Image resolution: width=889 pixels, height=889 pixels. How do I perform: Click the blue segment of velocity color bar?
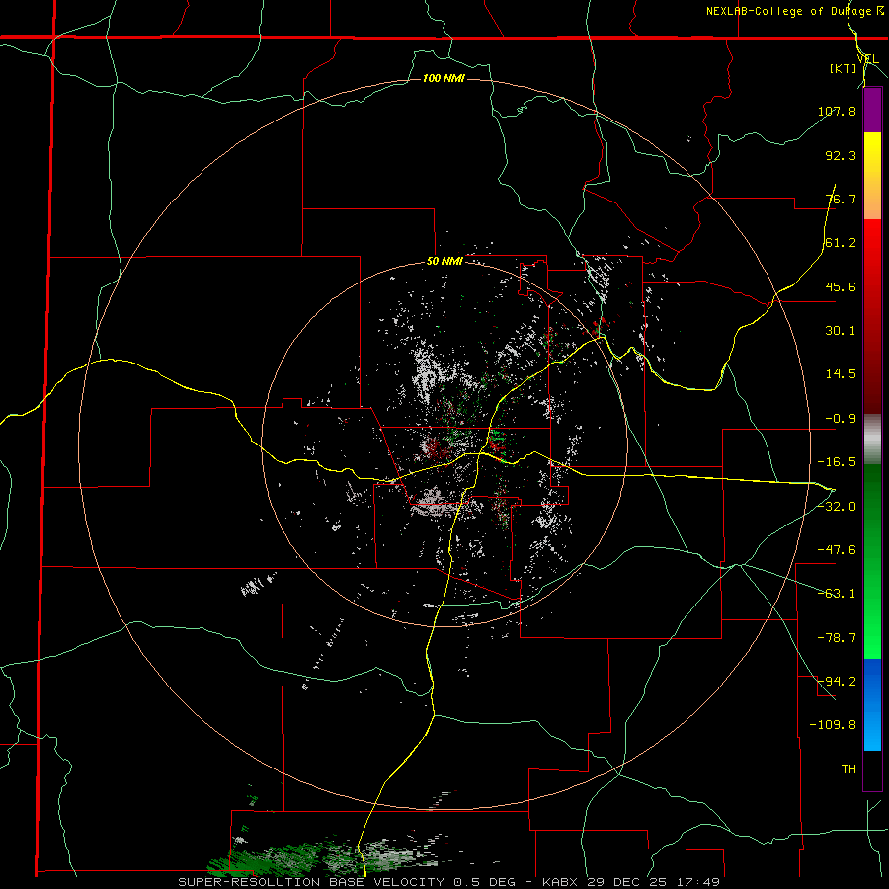tap(872, 704)
